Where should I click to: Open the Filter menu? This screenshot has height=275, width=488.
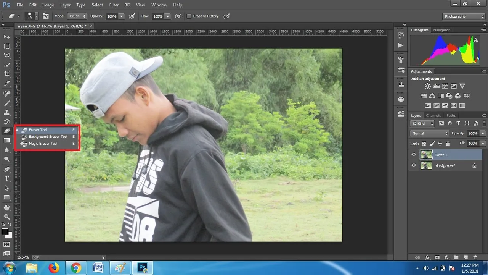point(114,5)
